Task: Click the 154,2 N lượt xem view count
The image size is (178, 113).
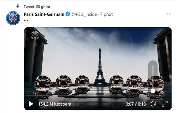Action: tap(55, 104)
